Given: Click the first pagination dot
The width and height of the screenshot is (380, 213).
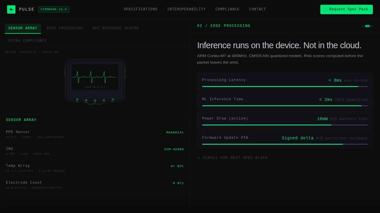Looking at the screenshot, I should (363, 26).
